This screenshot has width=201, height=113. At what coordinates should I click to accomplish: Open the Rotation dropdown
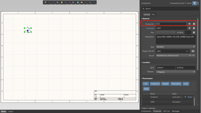click(x=176, y=72)
